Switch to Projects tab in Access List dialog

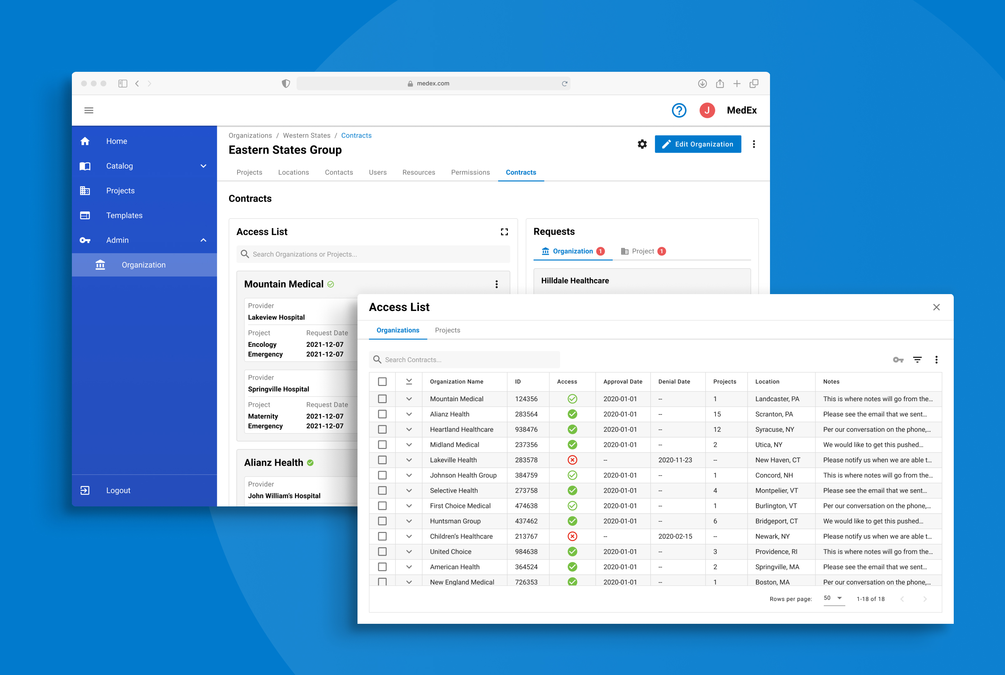tap(447, 330)
